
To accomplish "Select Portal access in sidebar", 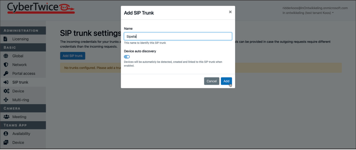I will (23, 73).
